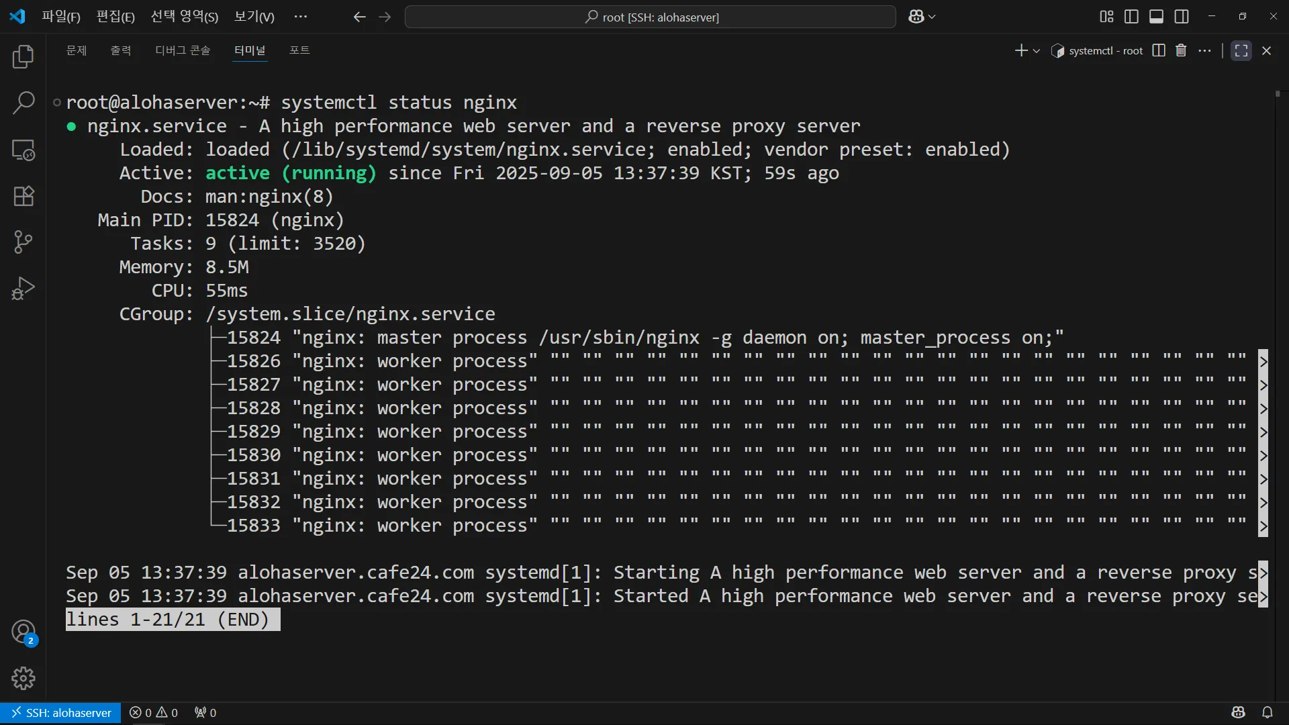The image size is (1289, 725).
Task: Open the Extensions view icon
Action: tap(23, 196)
